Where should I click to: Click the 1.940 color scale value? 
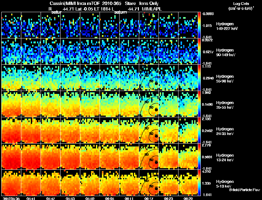[206, 93]
